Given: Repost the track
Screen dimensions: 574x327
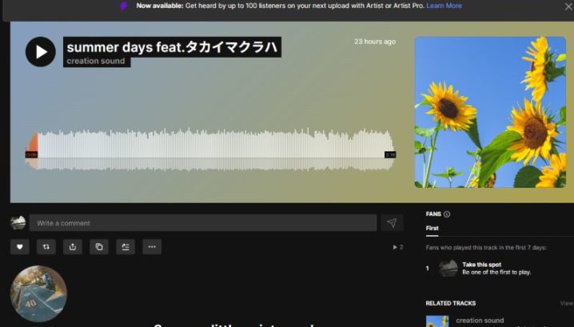Looking at the screenshot, I should [x=46, y=247].
